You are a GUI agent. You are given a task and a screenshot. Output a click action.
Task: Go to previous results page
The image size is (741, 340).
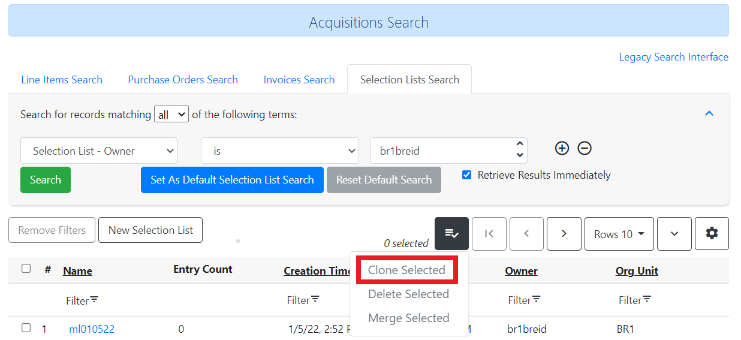tap(526, 234)
